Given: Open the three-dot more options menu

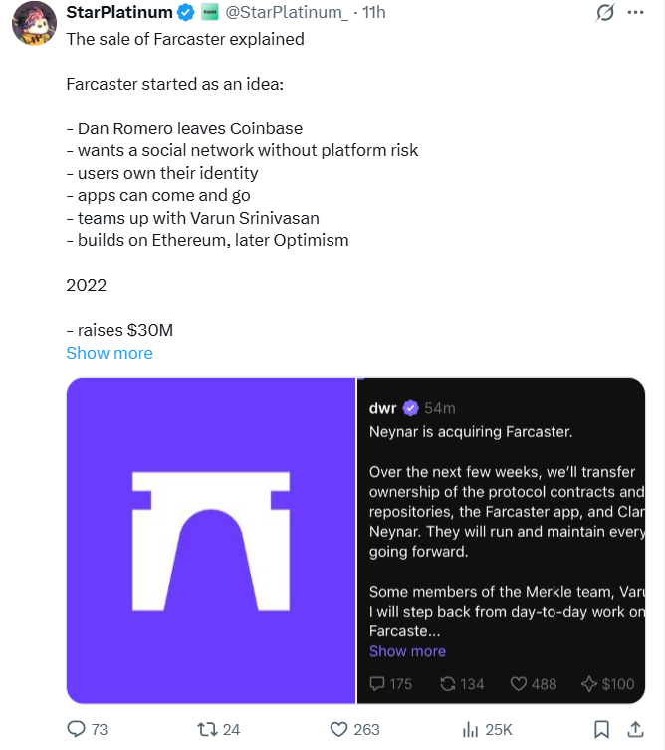Looking at the screenshot, I should 638,13.
